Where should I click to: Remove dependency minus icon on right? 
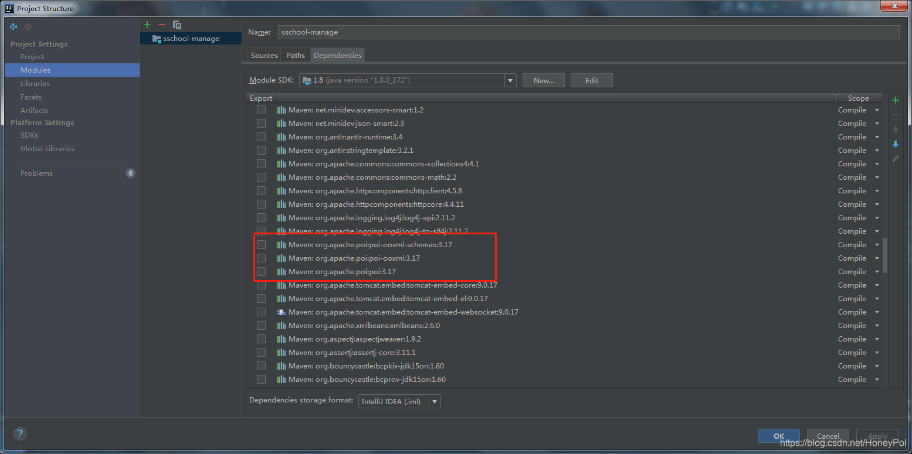point(896,115)
